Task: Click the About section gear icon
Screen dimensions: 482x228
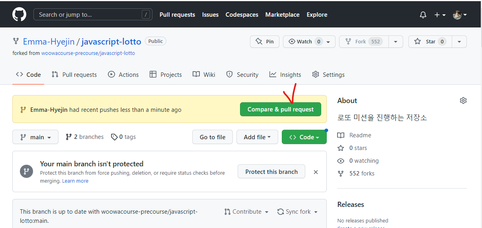Action: click(463, 101)
